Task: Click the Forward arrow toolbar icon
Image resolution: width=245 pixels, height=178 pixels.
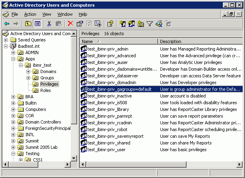Action: pyautogui.click(x=16, y=24)
